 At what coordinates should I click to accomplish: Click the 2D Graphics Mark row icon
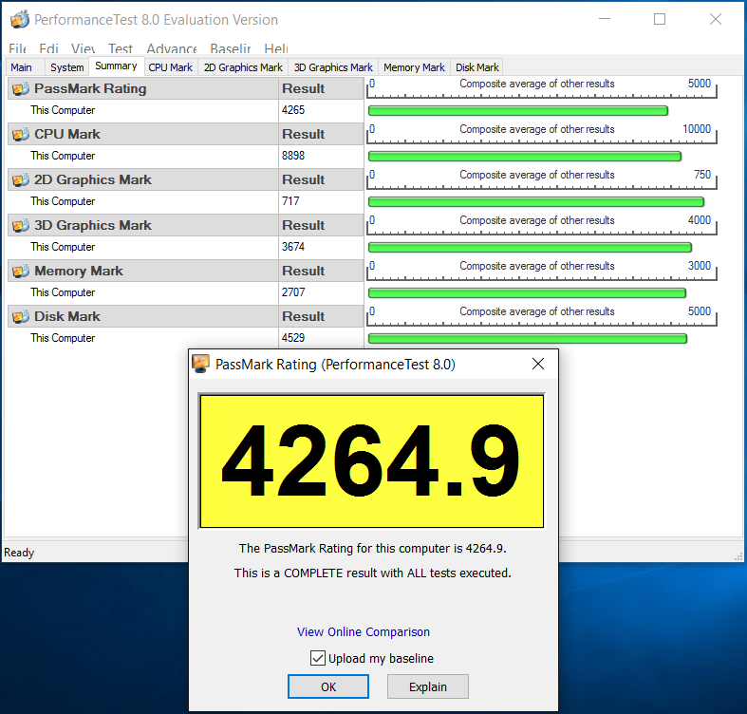pos(21,179)
